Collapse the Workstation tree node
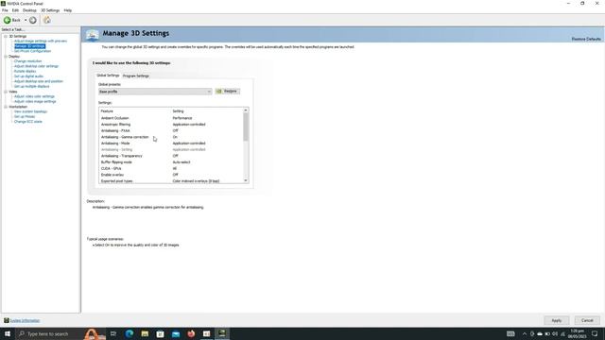 (6, 107)
